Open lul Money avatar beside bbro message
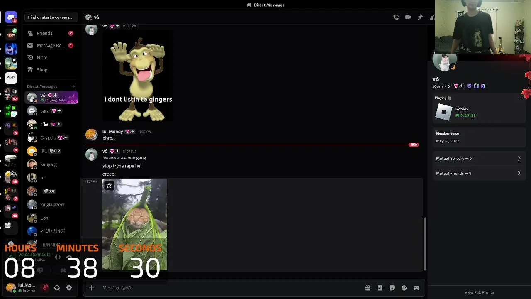 [x=91, y=135]
